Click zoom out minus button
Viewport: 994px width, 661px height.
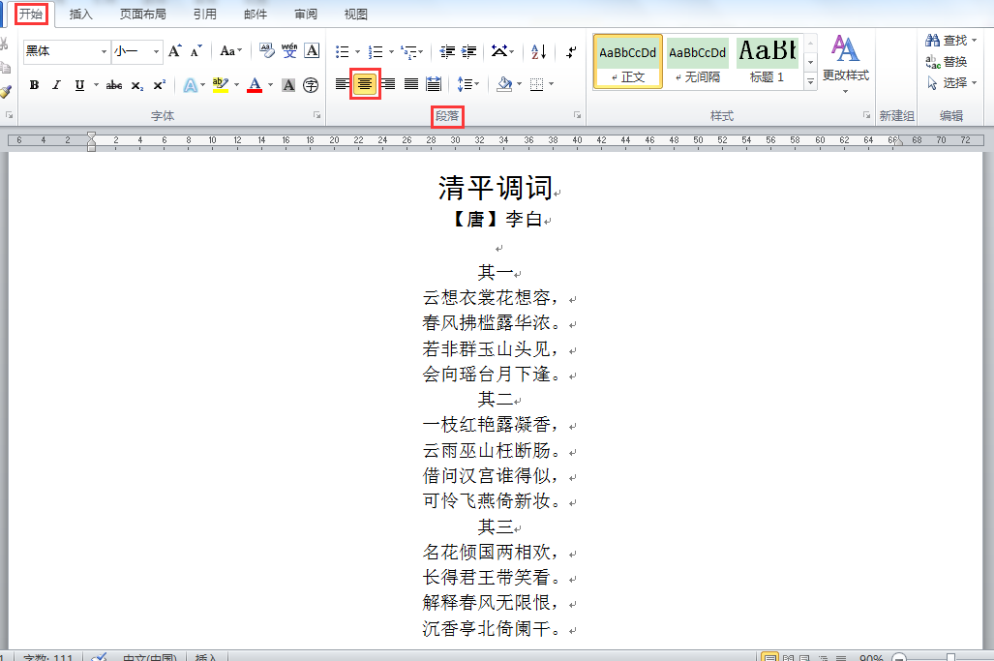coord(899,658)
